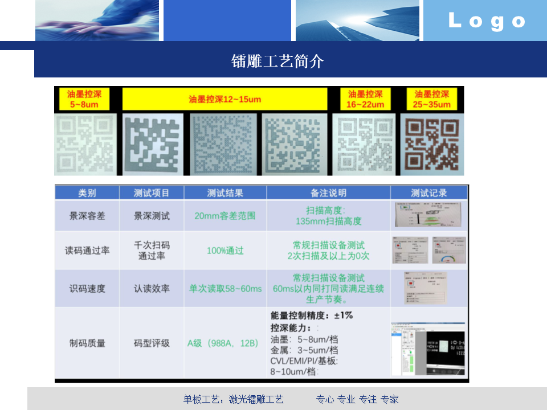This screenshot has height=410, width=547.
Task: Open the right 读码通过率 record screenshot with gauge
Action: point(449,250)
